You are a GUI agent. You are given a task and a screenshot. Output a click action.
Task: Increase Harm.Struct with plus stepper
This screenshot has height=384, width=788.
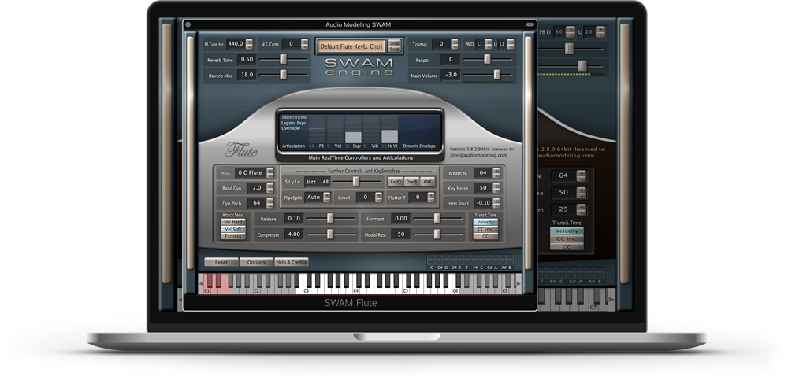coord(496,201)
